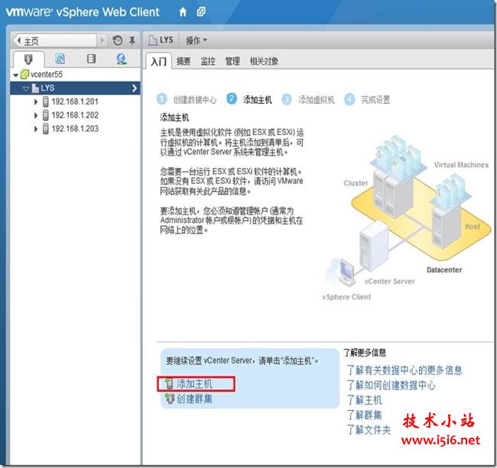Go back using the 主页 back arrow
This screenshot has width=497, height=468.
(x=18, y=40)
